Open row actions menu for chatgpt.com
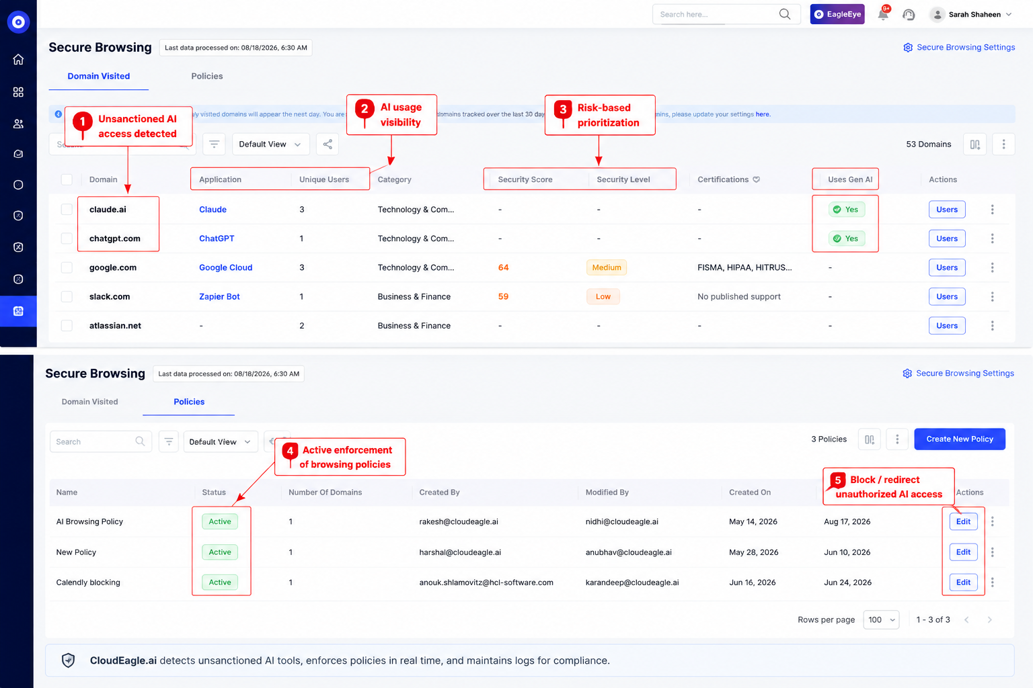The height and width of the screenshot is (688, 1033). (992, 239)
